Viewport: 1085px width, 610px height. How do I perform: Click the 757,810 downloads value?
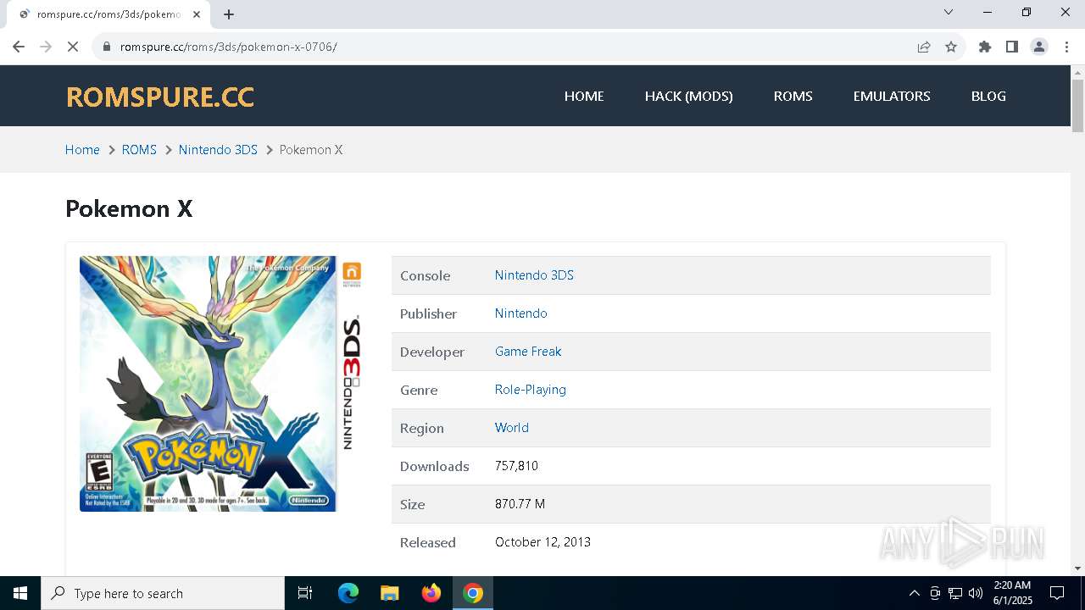click(516, 466)
